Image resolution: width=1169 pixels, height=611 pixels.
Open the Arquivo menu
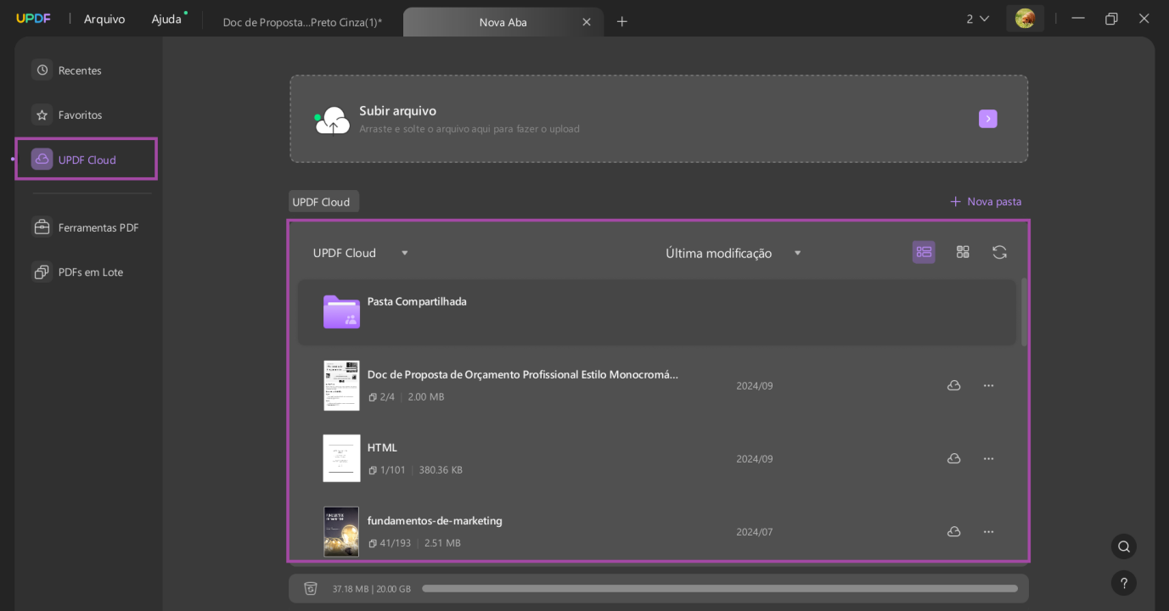[104, 19]
